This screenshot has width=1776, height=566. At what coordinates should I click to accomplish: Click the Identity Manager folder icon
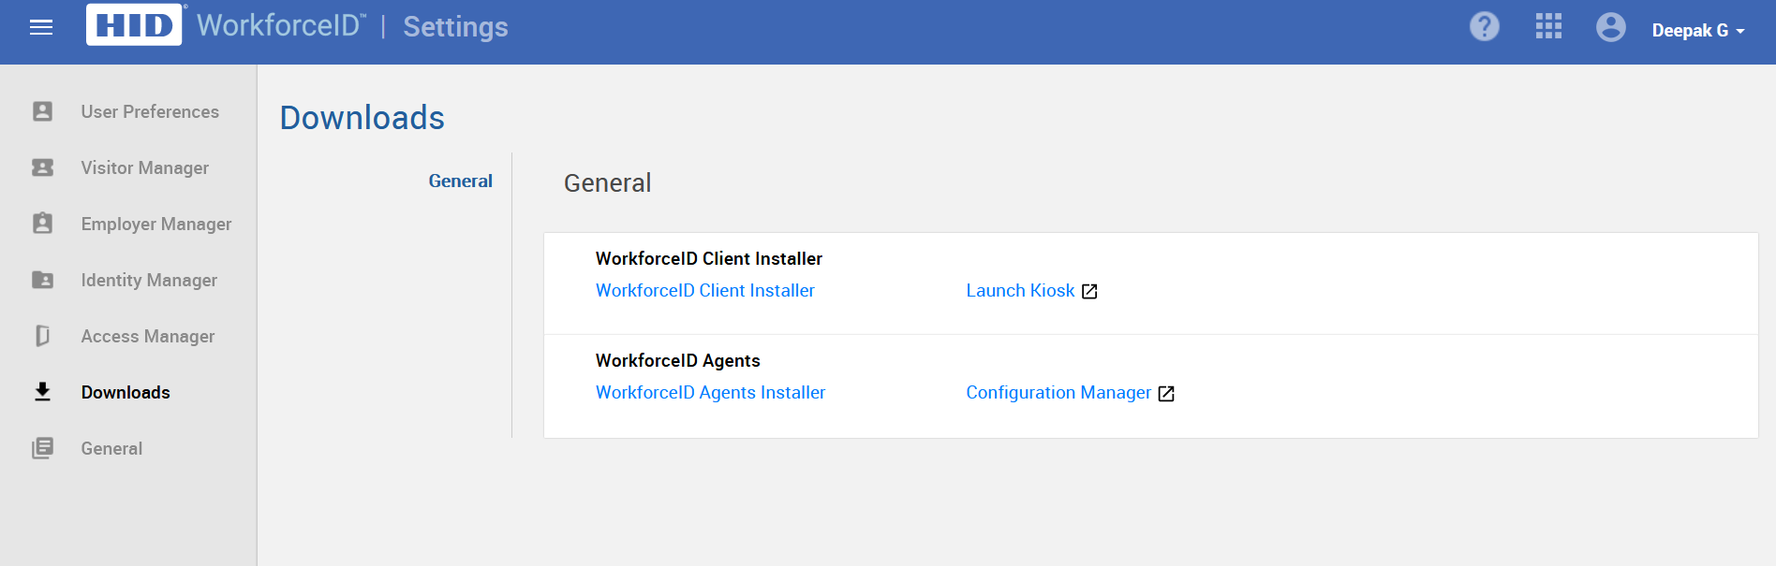(42, 280)
